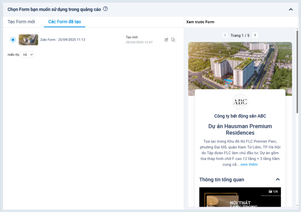Click Dự án Hausman Premium Residences title

[240, 129]
